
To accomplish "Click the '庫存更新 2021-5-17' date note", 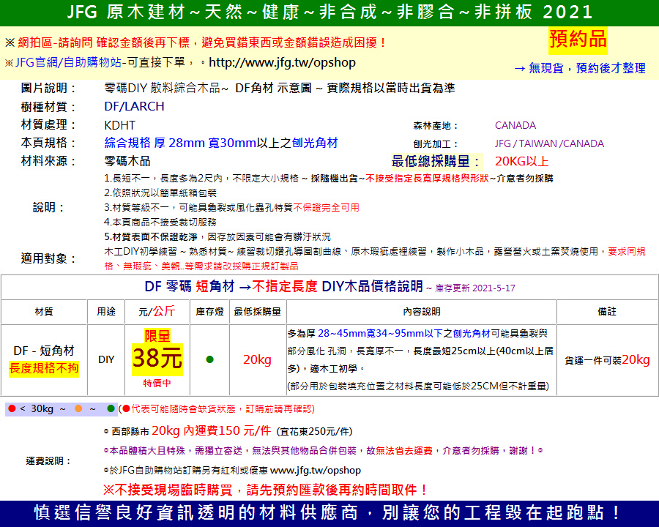I will click(x=475, y=288).
